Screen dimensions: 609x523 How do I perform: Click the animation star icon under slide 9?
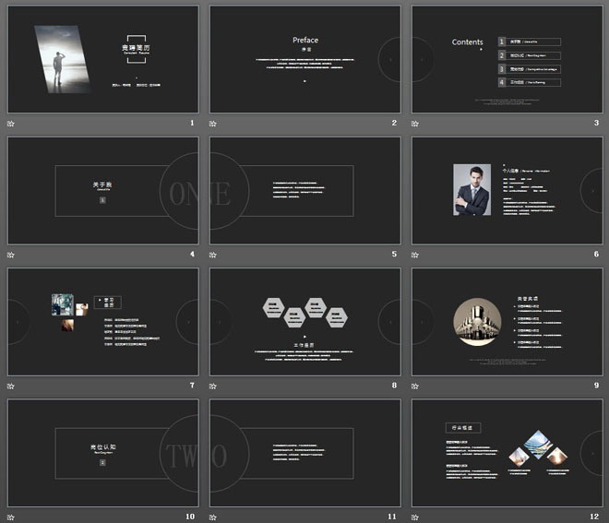(415, 386)
